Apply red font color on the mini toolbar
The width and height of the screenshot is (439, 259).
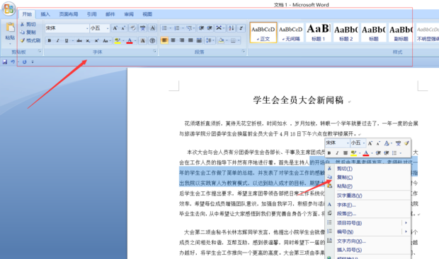click(x=366, y=153)
